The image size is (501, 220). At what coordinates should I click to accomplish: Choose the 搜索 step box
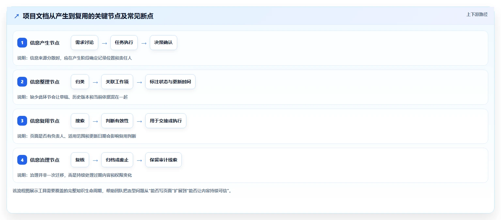tap(80, 121)
